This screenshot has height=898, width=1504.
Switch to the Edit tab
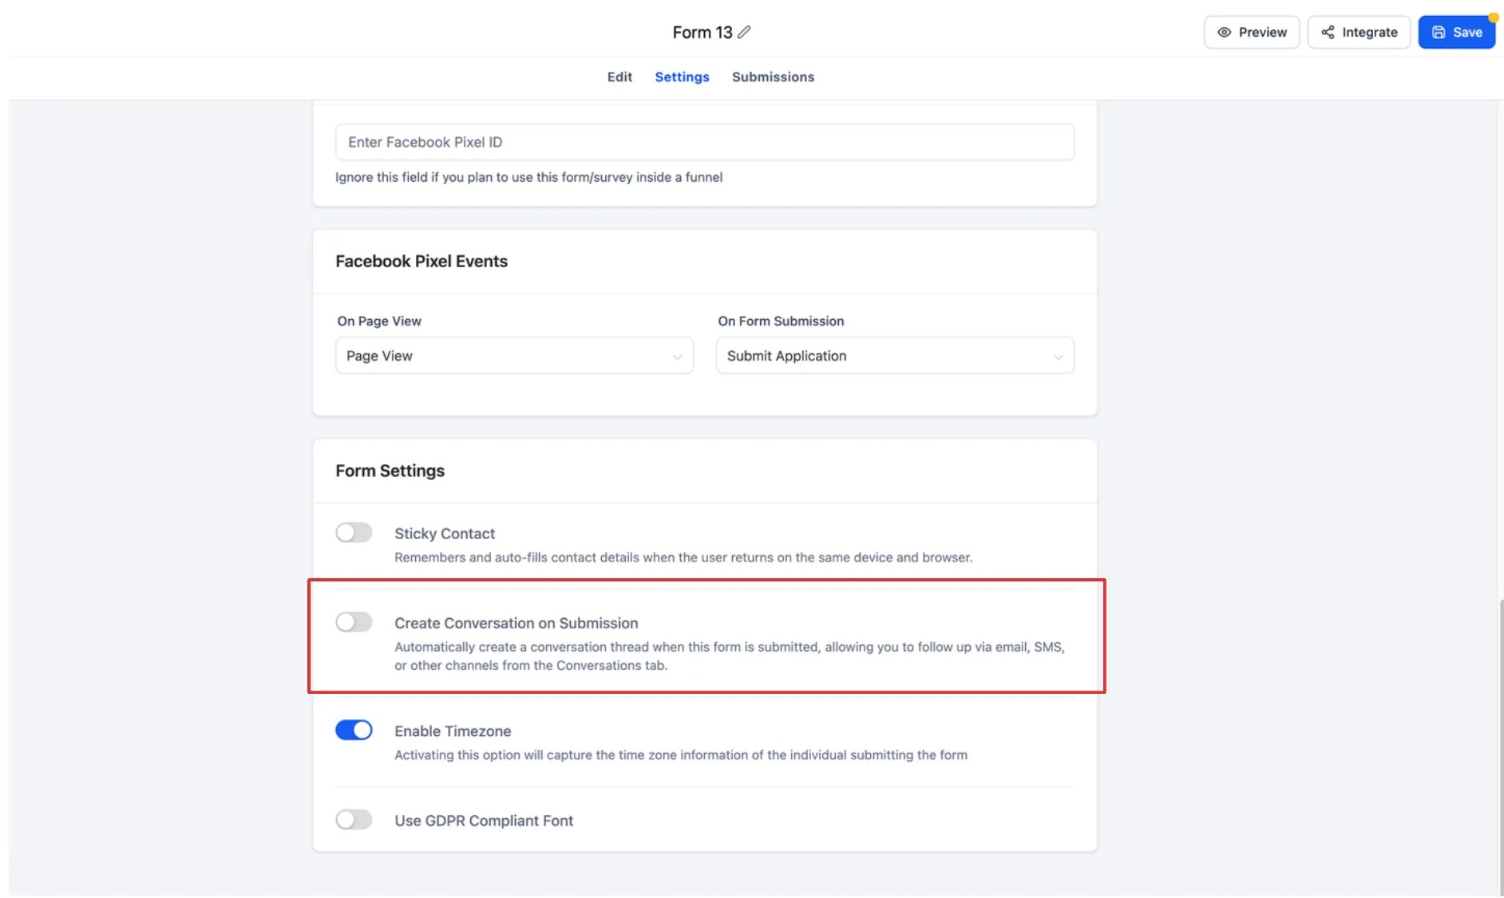pos(619,77)
